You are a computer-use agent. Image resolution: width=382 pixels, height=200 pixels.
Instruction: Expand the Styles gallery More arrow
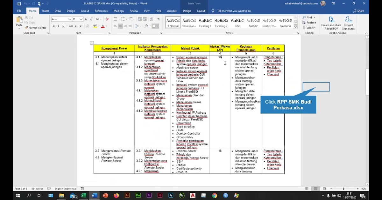coord(296,27)
